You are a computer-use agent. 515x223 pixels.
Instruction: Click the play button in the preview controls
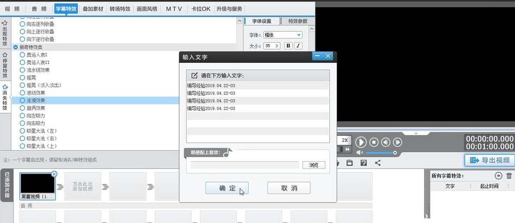tap(361, 142)
